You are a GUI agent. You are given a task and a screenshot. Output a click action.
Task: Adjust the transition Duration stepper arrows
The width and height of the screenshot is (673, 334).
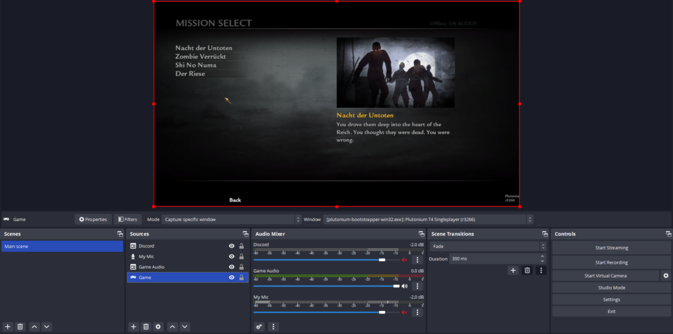[542, 259]
